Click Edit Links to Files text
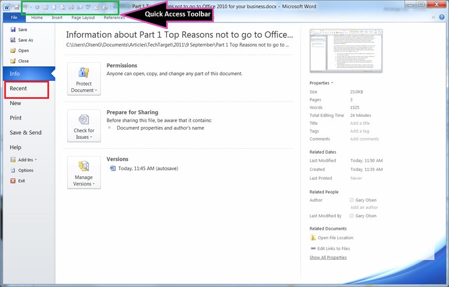The height and width of the screenshot is (287, 449). coord(333,248)
